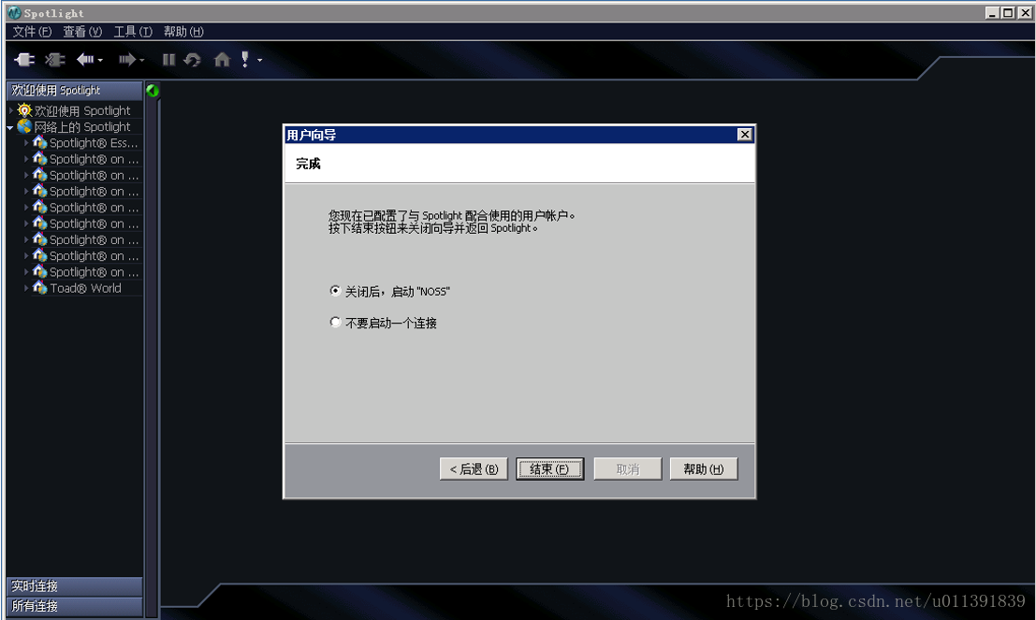The width and height of the screenshot is (1036, 620).
Task: Click the pause icon in the toolbar
Action: pos(168,60)
